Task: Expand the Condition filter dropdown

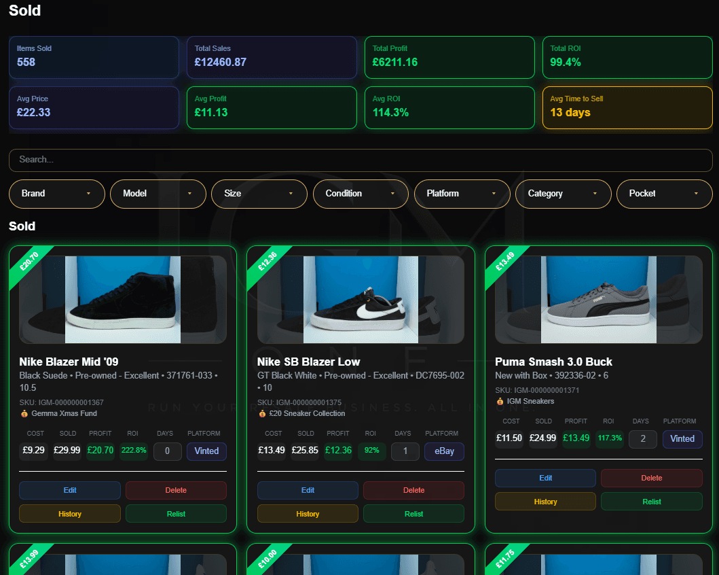Action: 361,194
